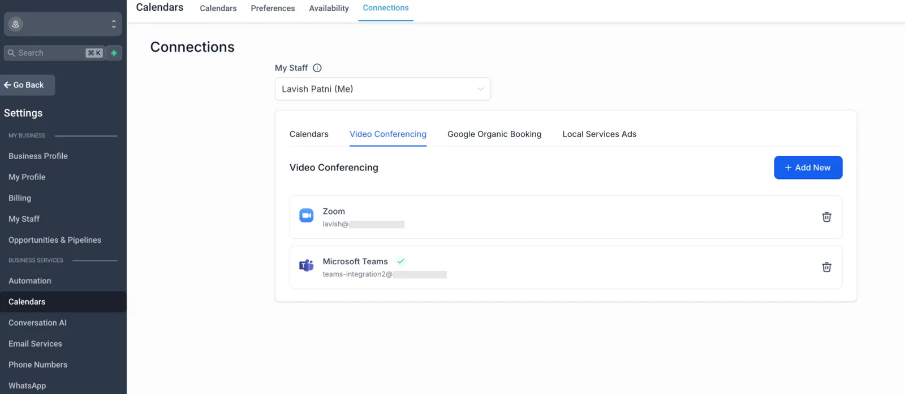Viewport: 905px width, 394px height.
Task: Click the green lightning bolt quick action
Action: 114,53
